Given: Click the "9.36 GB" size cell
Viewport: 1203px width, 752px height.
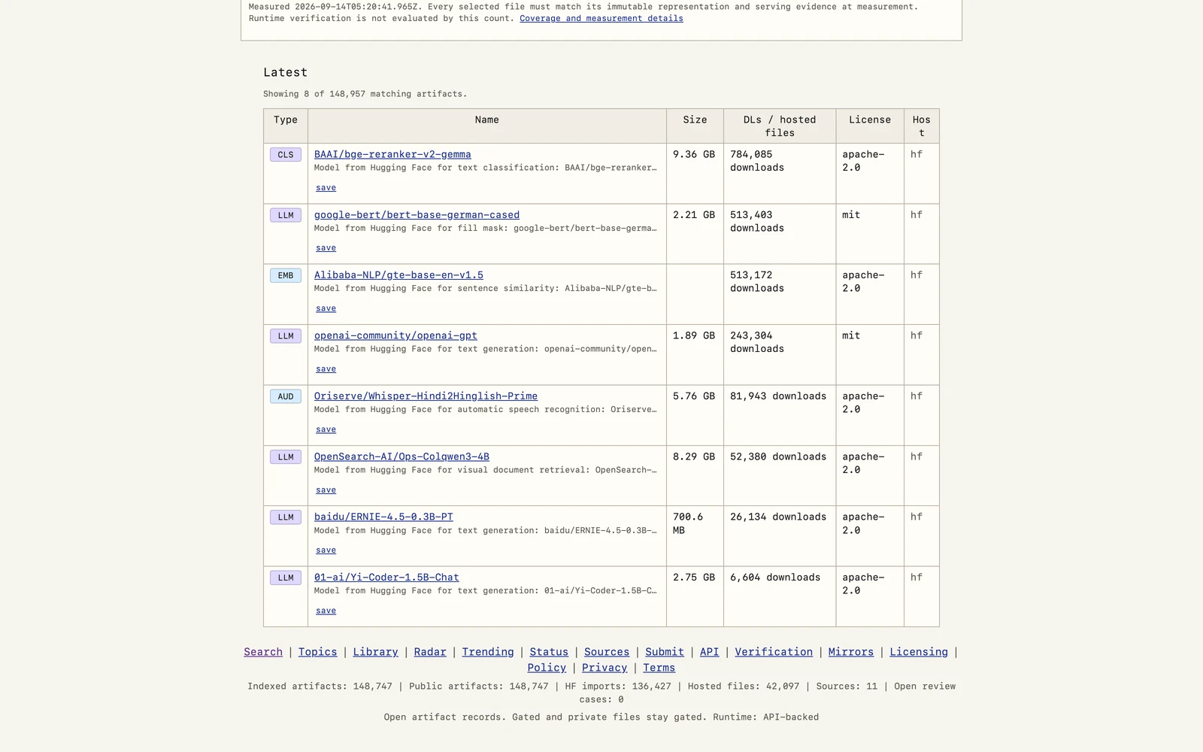Looking at the screenshot, I should point(695,174).
